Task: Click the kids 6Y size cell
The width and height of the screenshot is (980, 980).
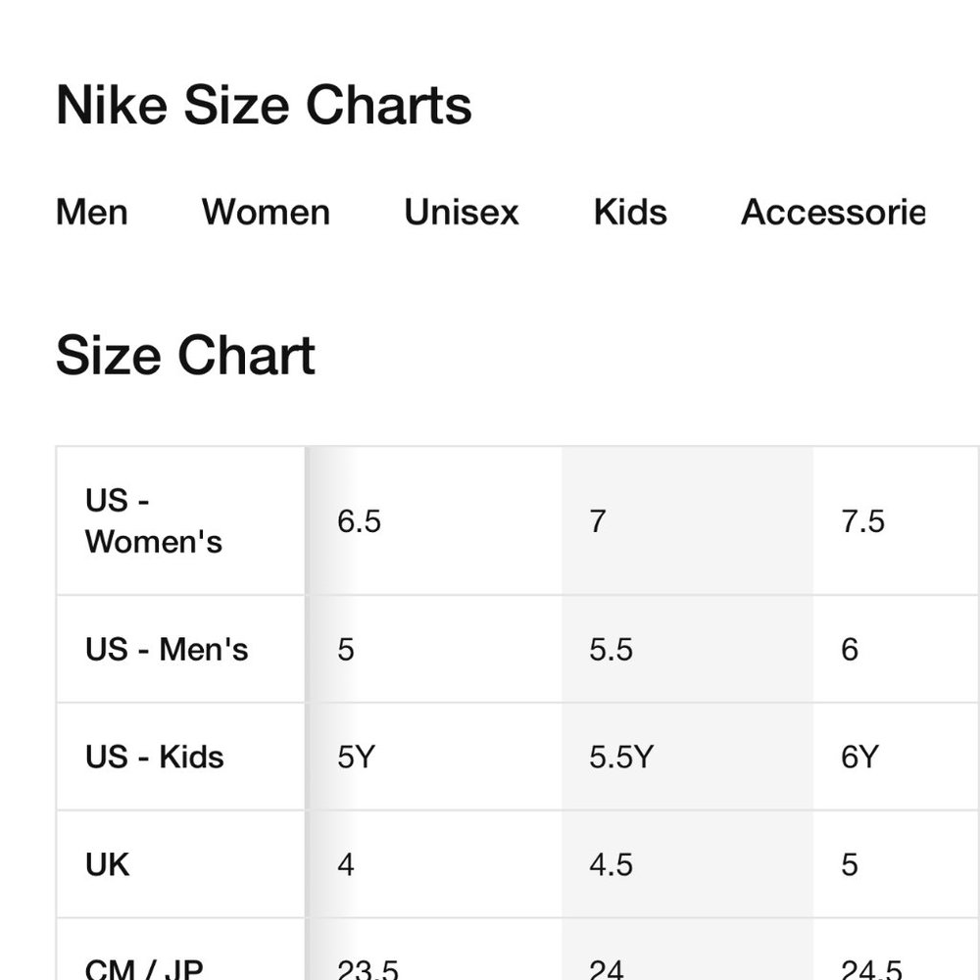Action: point(859,757)
